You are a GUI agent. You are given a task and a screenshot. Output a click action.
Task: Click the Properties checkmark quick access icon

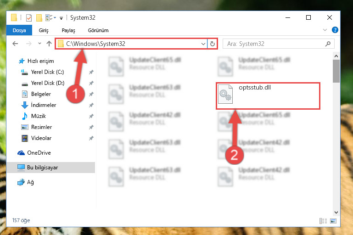point(29,18)
